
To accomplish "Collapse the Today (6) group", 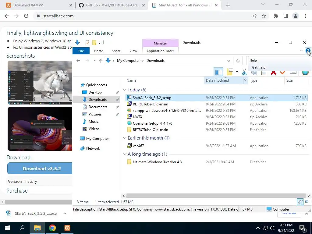I will 125,90.
